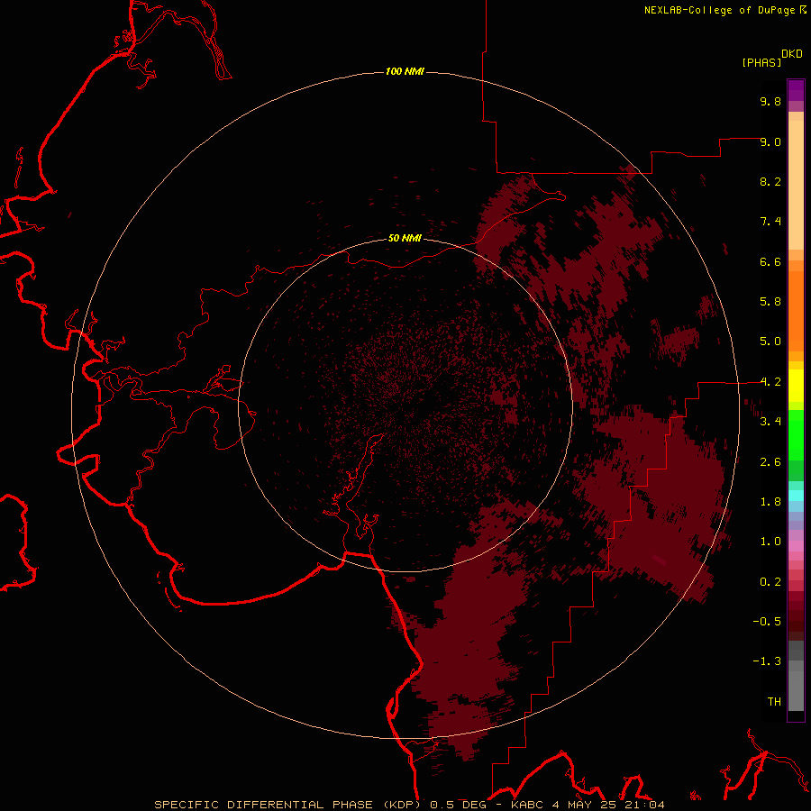Click the 1.0 value on color scale
The image size is (811, 811).
pos(770,542)
